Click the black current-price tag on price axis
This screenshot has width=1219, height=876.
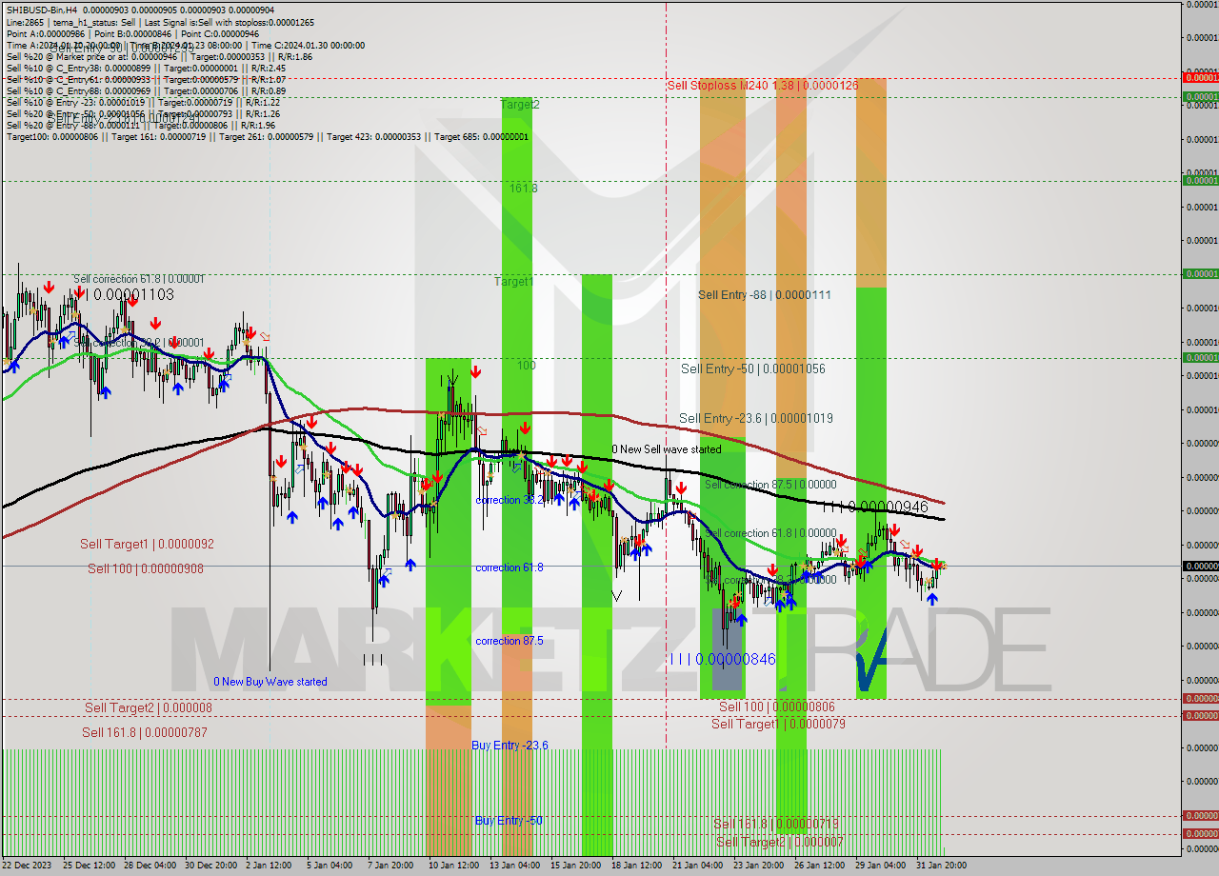[1200, 567]
